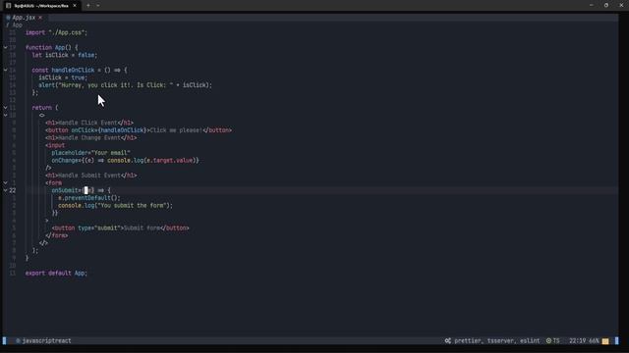Click the eslint entry in status bar
The width and height of the screenshot is (629, 353).
[530, 340]
